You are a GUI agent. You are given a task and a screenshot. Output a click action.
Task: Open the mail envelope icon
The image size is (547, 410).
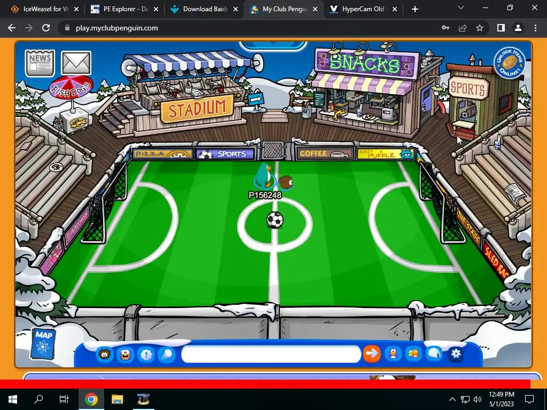point(76,63)
